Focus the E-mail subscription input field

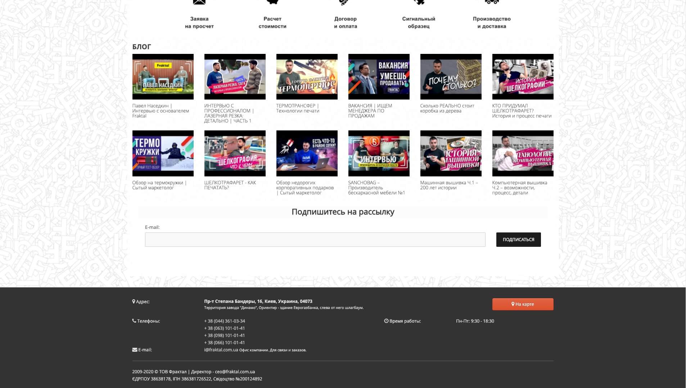click(315, 240)
